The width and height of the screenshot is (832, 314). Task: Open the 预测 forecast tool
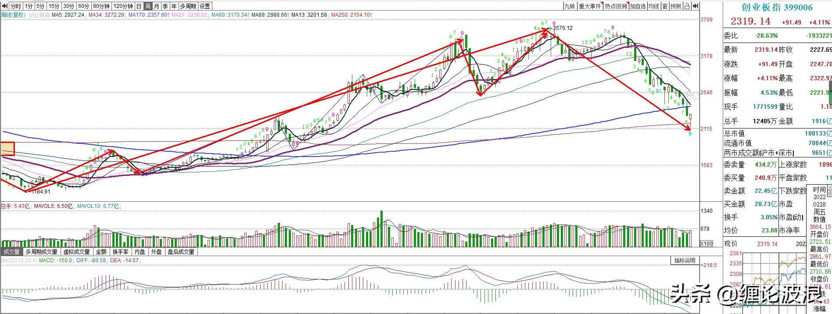[676, 6]
